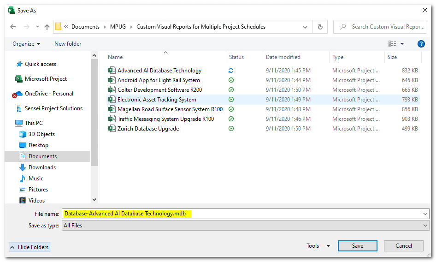
Task: Click the Hide Folders button
Action: [x=29, y=247]
